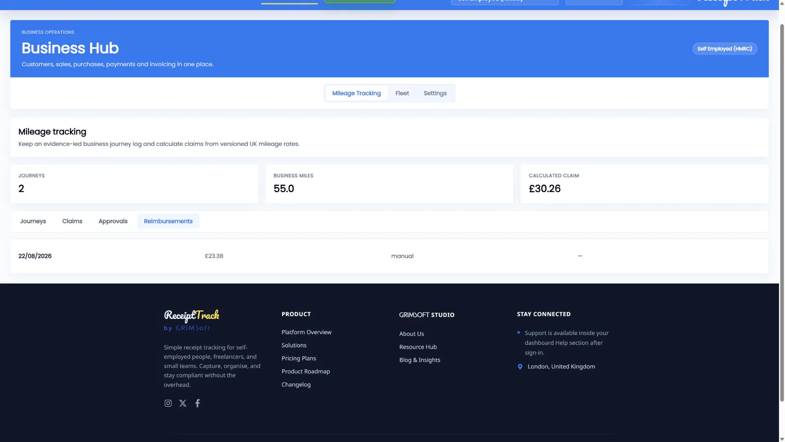This screenshot has width=785, height=442.
Task: Open the Product Roadmap link
Action: pyautogui.click(x=306, y=371)
